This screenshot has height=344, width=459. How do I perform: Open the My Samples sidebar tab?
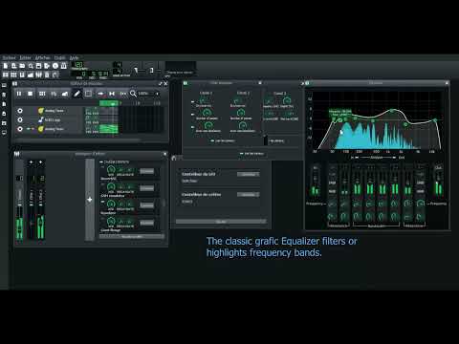(x=4, y=104)
